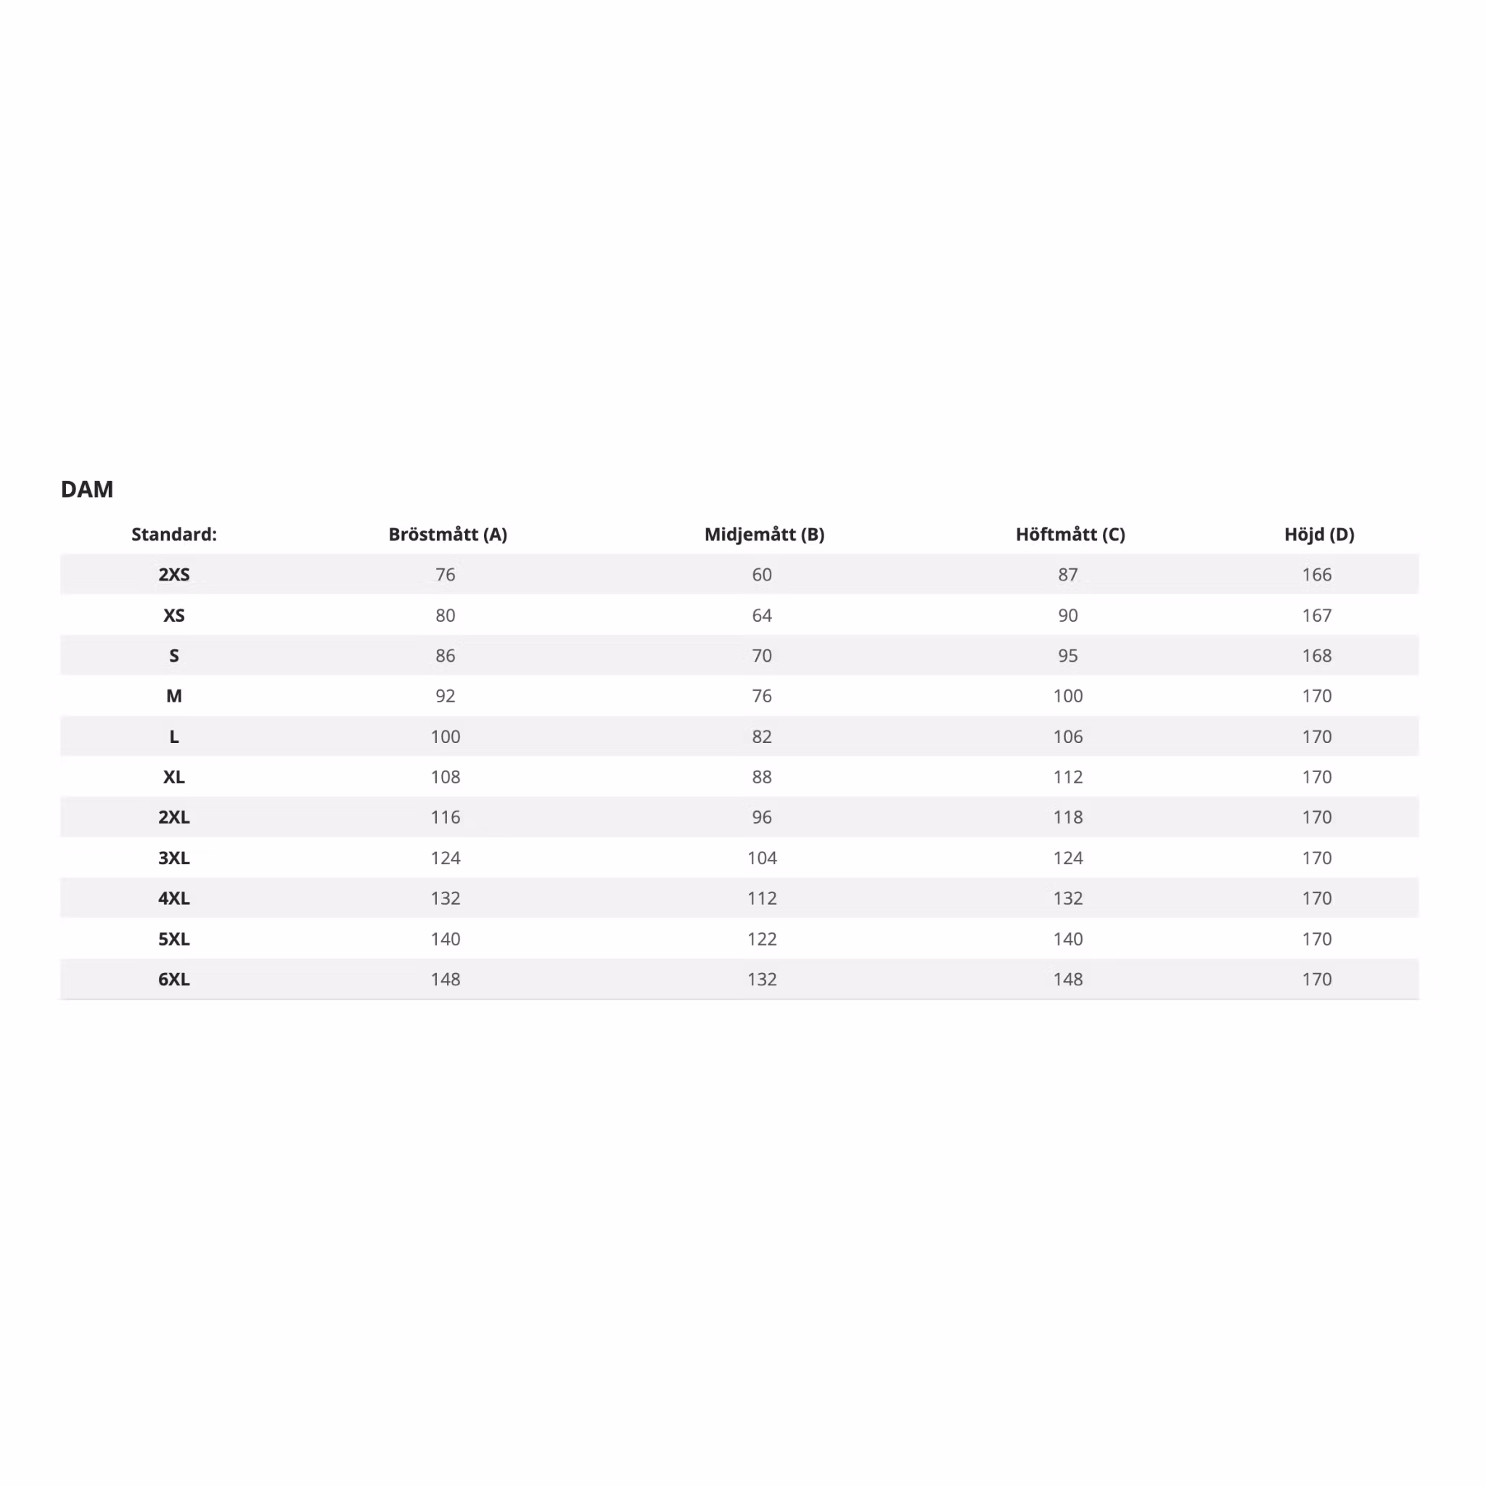The width and height of the screenshot is (1486, 1486).
Task: Click the 104 waist value for 3XL
Action: (x=763, y=858)
